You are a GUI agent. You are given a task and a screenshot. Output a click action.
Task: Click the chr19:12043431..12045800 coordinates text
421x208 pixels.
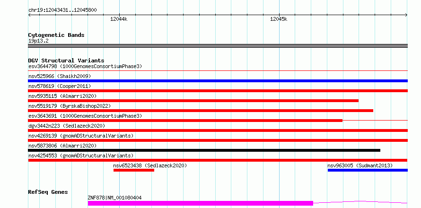(62, 10)
